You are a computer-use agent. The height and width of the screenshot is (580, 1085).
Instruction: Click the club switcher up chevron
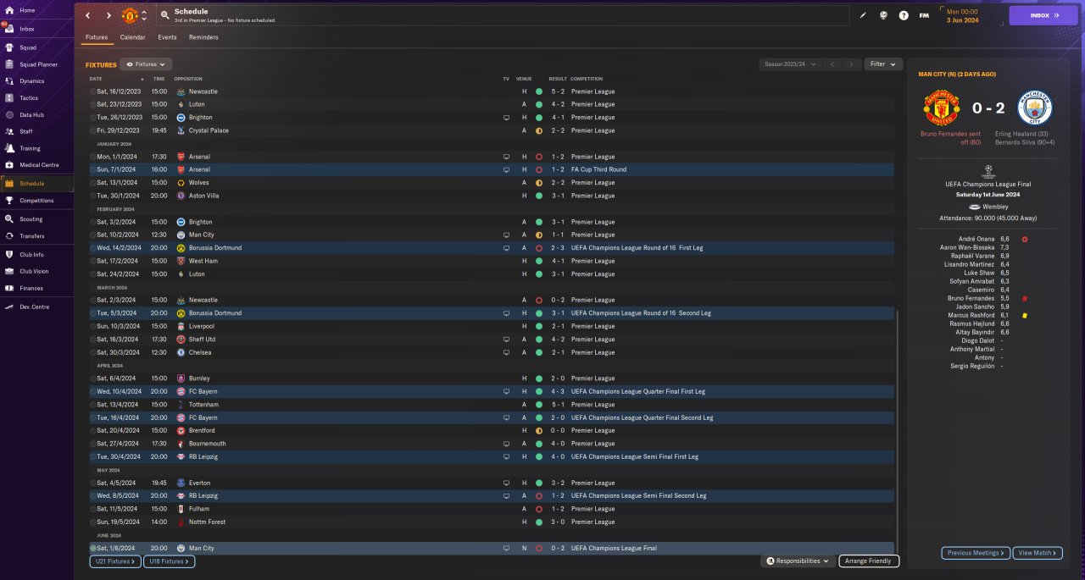[144, 12]
